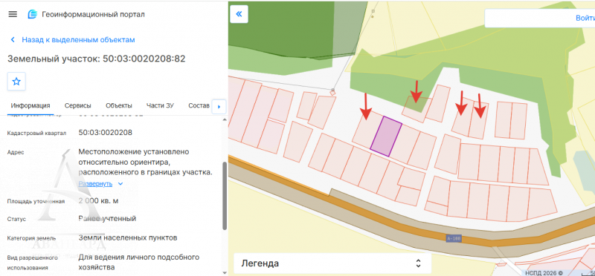
Task: Click the scrollbar up arrow in info panel
Action: (225, 119)
